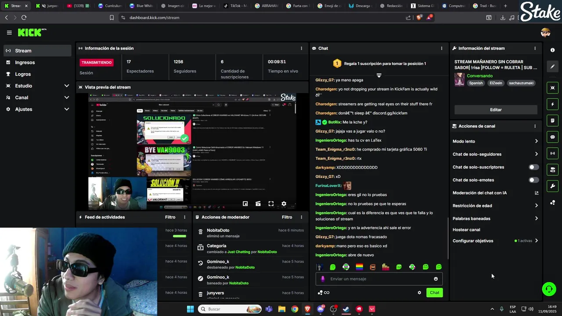Click the taskbar Buscar search box
This screenshot has height=316, width=562.
231,309
